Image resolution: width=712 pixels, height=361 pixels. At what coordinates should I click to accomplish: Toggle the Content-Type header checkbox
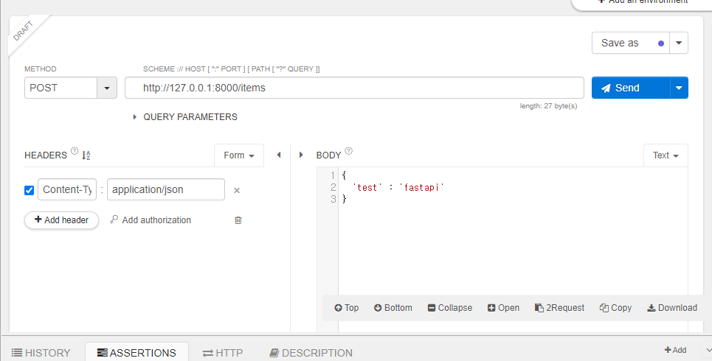pyautogui.click(x=29, y=190)
